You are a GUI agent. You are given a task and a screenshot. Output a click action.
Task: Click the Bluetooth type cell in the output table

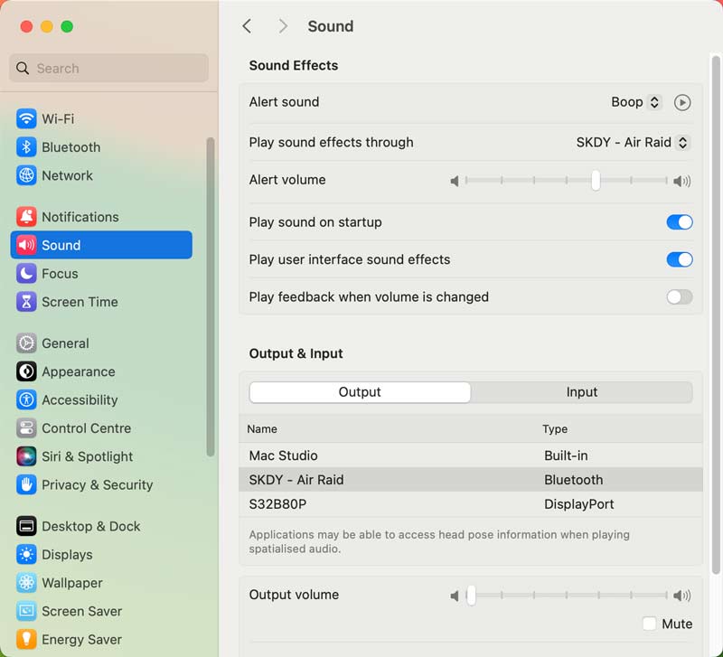[x=573, y=480]
